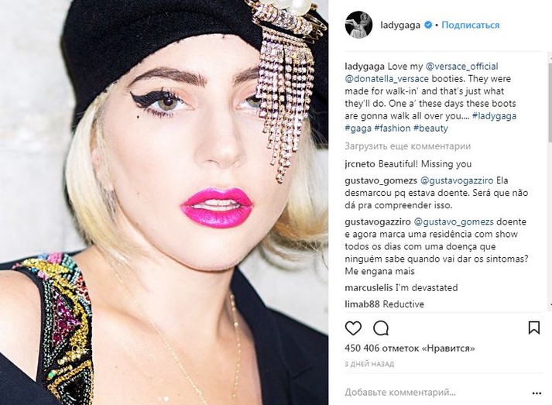The height and width of the screenshot is (405, 552).
Task: Click the blue verified badge
Action: point(428,25)
